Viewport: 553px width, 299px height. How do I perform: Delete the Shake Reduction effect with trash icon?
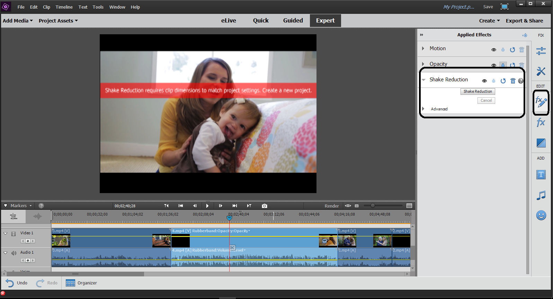(x=513, y=81)
